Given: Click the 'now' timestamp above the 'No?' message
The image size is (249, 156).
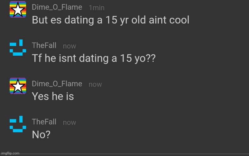Looking at the screenshot, I should point(69,123).
